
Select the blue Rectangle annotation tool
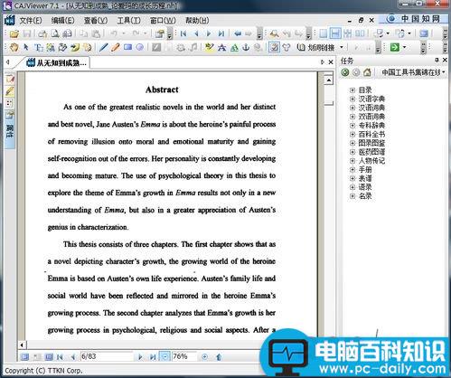click(x=127, y=47)
